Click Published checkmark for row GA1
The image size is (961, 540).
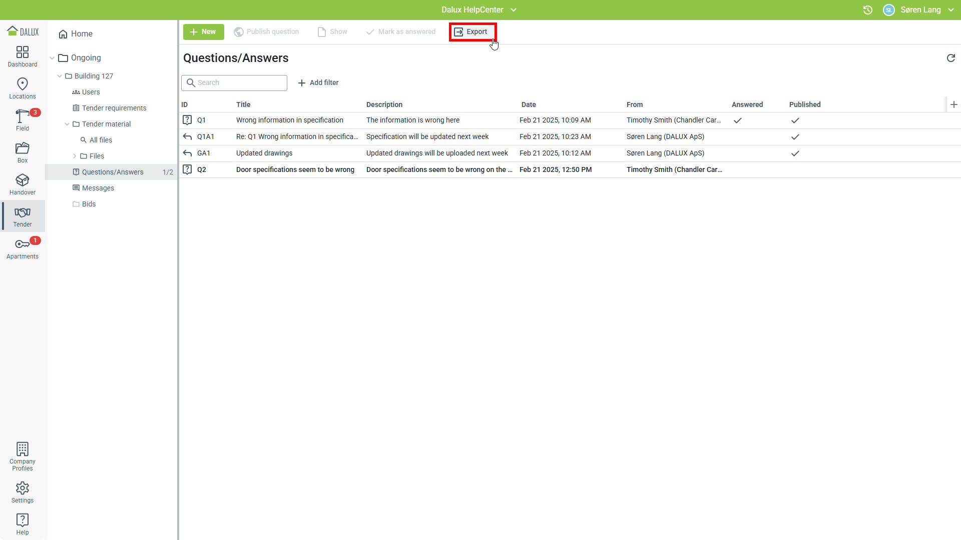(795, 153)
